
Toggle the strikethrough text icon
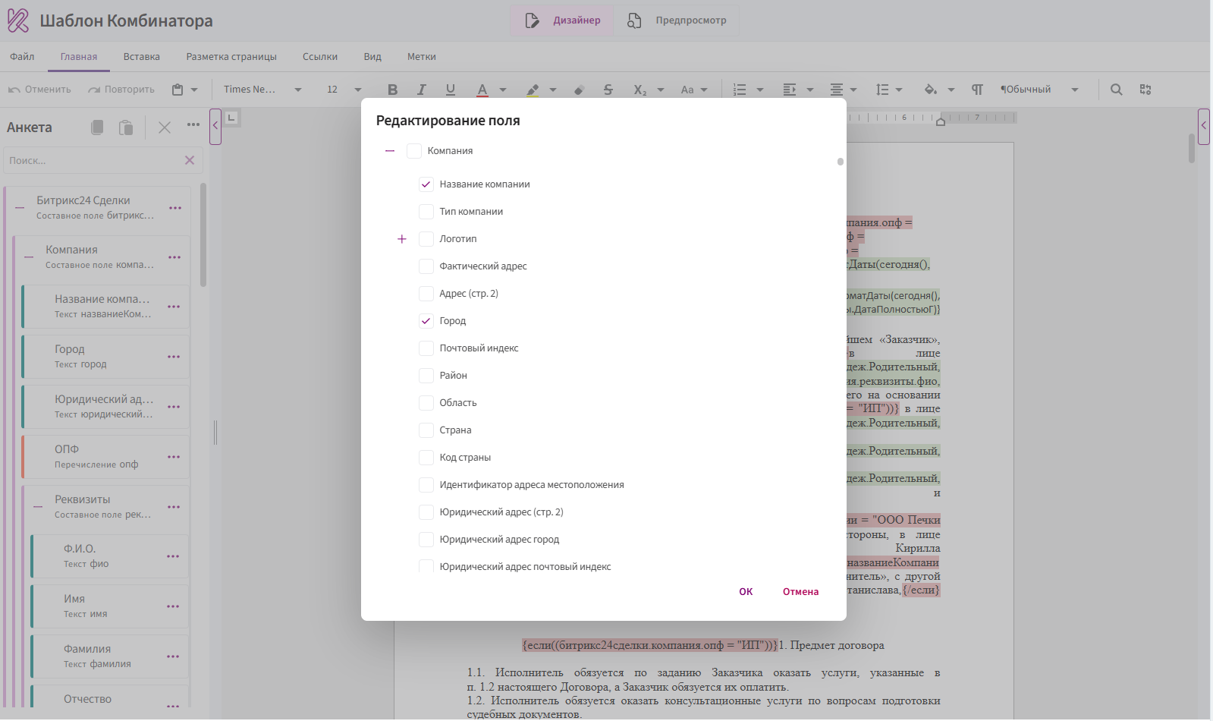pyautogui.click(x=608, y=90)
